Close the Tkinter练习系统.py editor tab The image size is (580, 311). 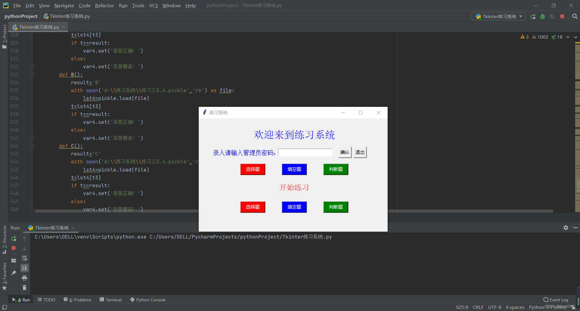click(63, 27)
